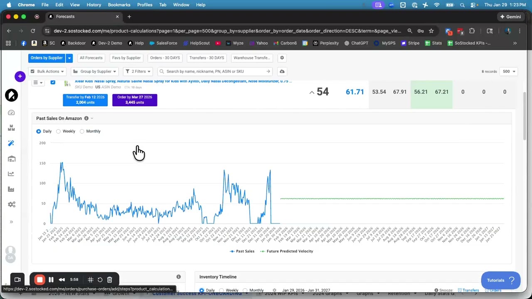532x299 pixels.
Task: Open the warehouse icon in sidebar
Action: 11,159
